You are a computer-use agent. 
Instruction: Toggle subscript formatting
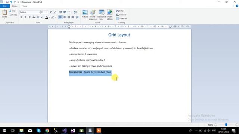38,17
